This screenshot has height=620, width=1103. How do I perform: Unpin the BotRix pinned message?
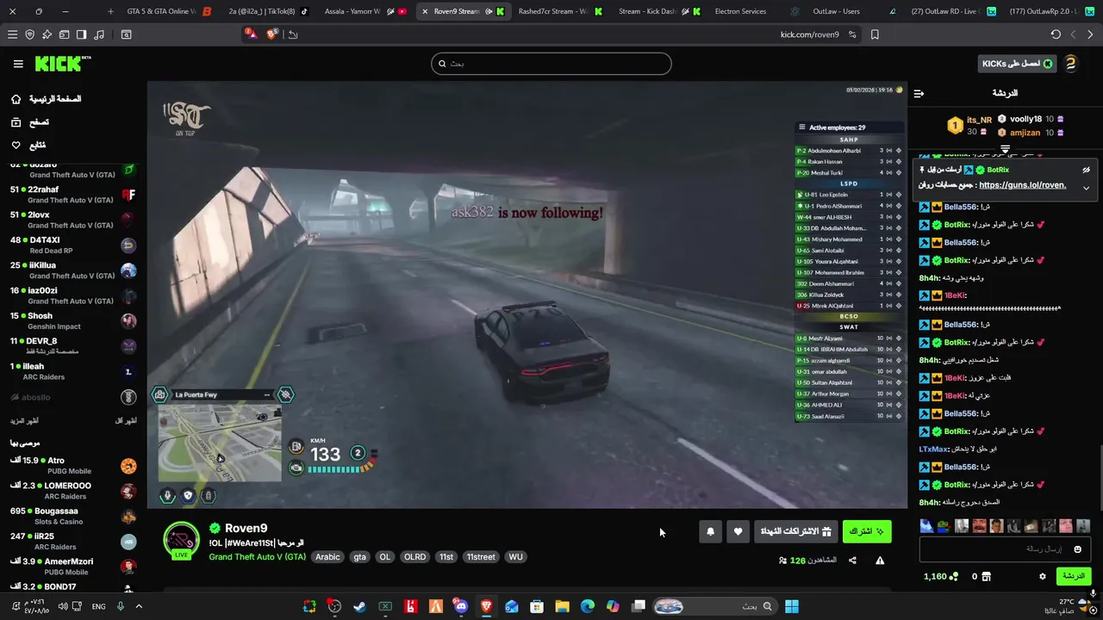(x=1086, y=170)
